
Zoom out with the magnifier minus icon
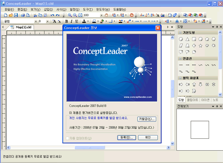tap(75, 15)
